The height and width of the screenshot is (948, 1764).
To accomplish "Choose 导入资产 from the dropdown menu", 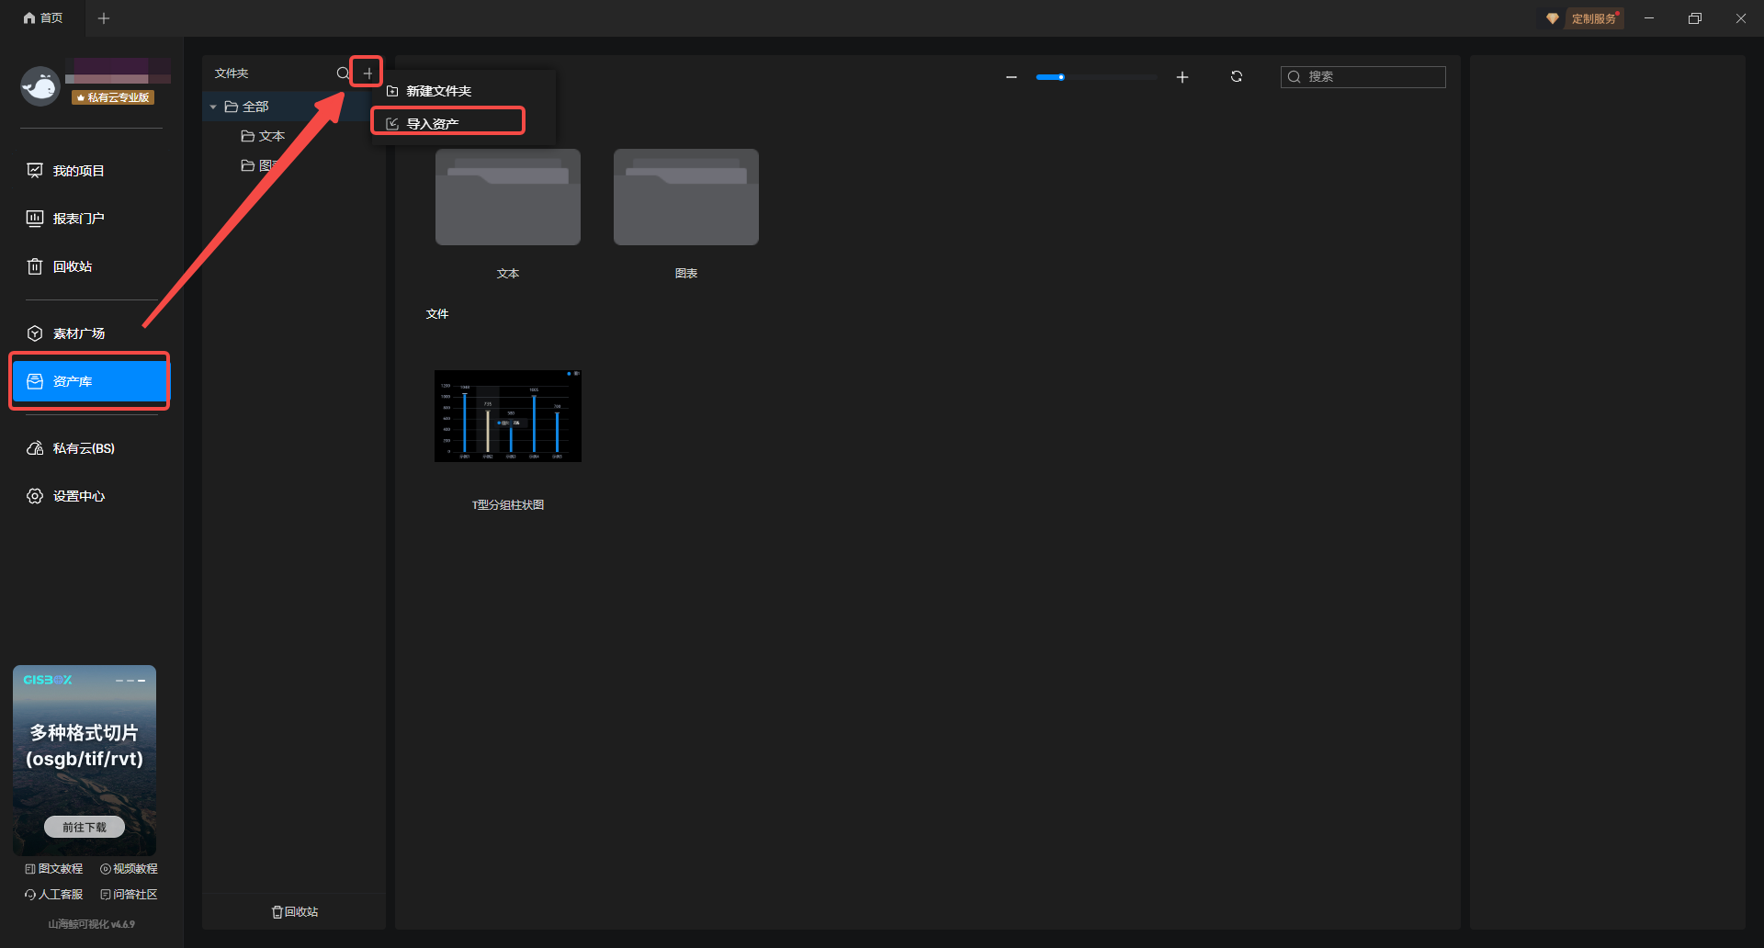I will [433, 124].
